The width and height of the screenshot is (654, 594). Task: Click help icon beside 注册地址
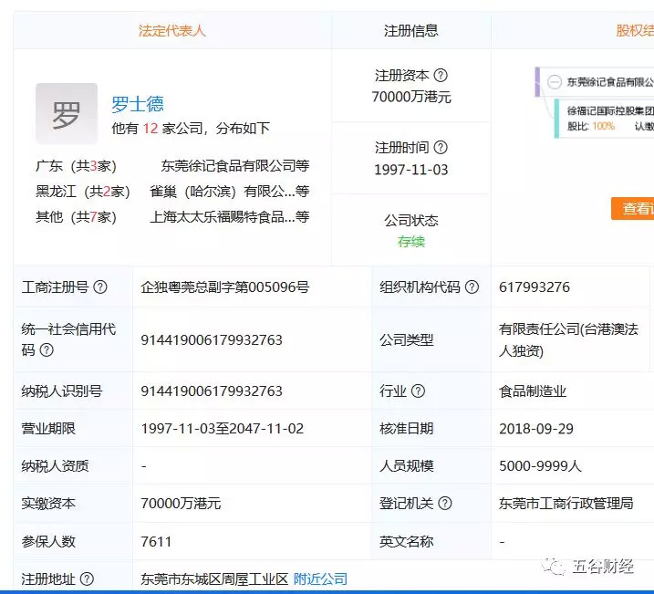[88, 579]
